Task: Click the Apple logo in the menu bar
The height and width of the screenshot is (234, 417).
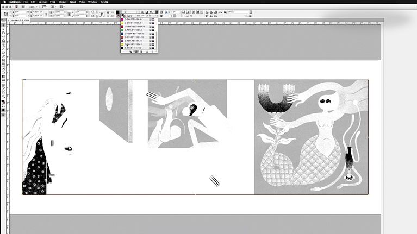Action: pos(4,2)
